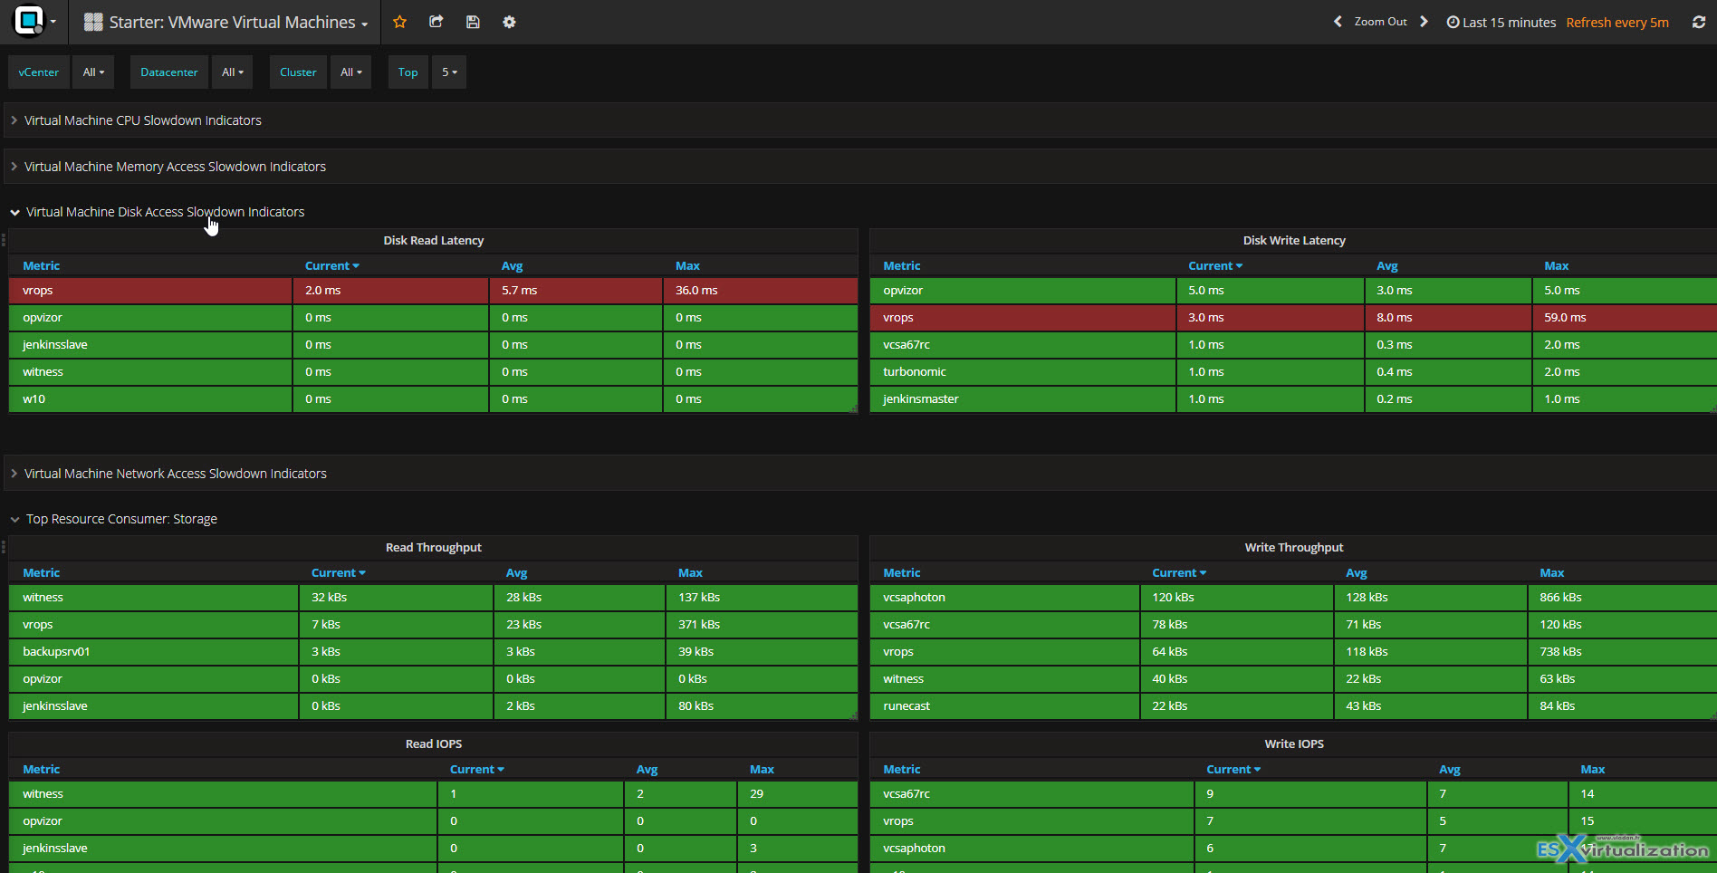
Task: Sort Read IOPS by Current column
Action: pos(476,769)
